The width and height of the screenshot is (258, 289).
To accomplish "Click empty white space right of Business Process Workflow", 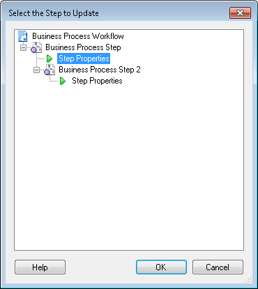I will tap(183, 36).
